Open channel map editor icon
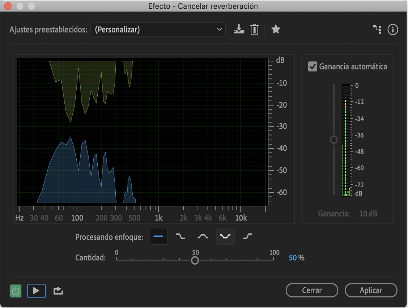The width and height of the screenshot is (408, 308). click(377, 29)
